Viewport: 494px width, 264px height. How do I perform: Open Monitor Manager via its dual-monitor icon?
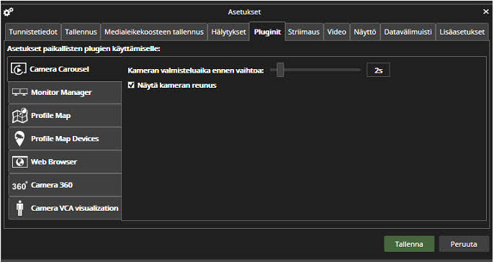tap(20, 92)
